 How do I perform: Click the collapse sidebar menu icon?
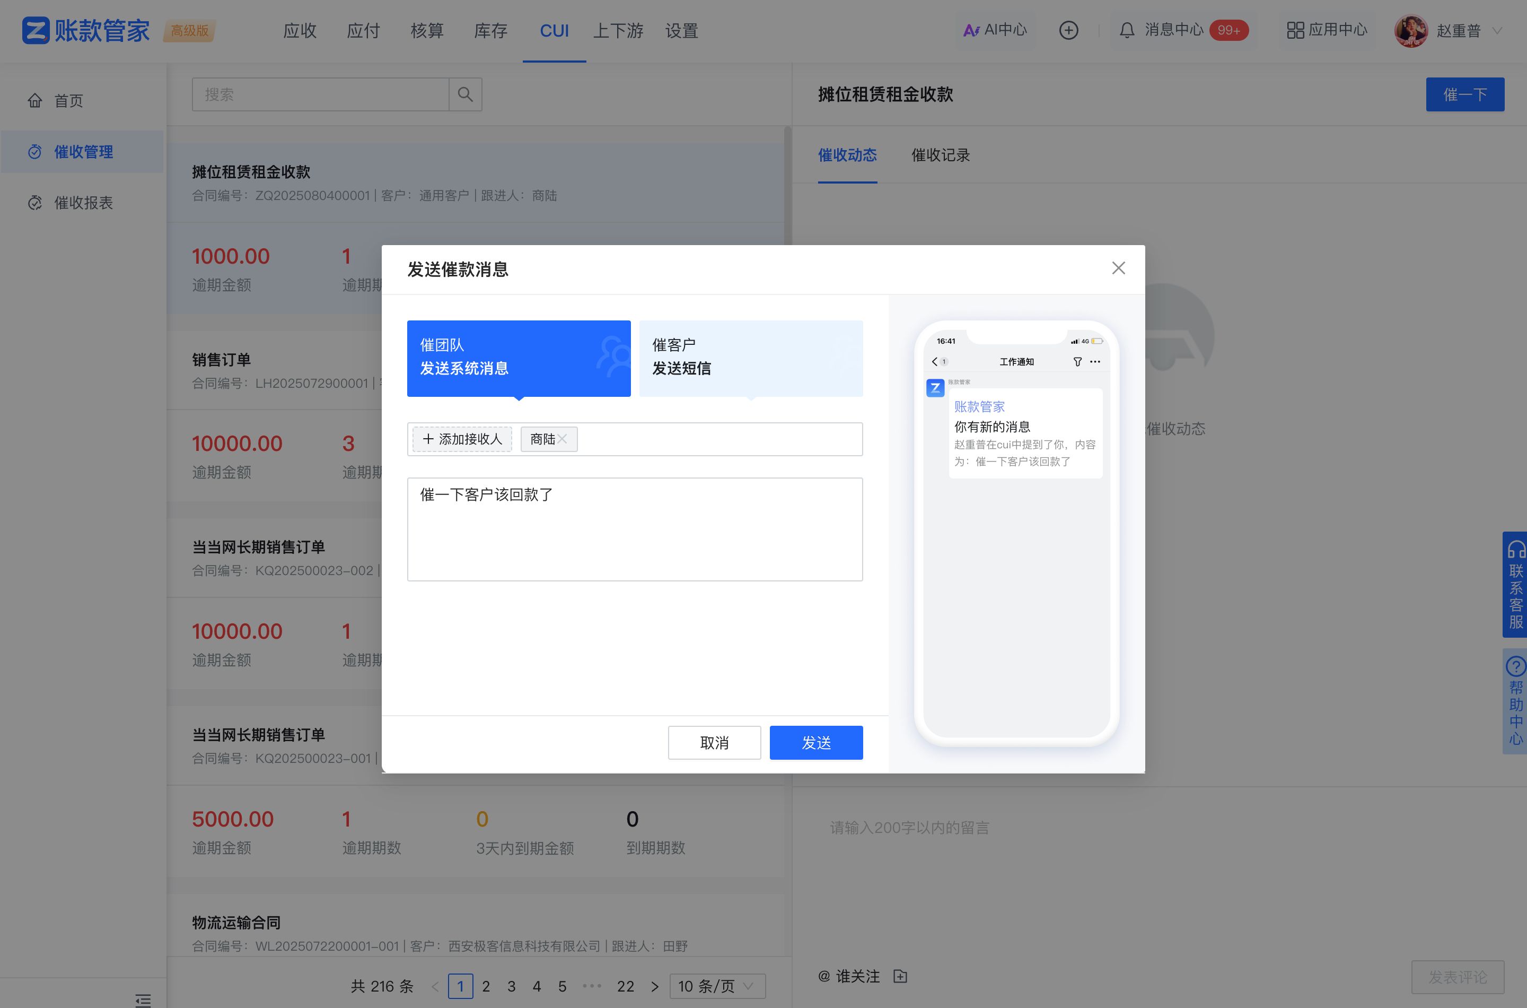coord(143,1000)
